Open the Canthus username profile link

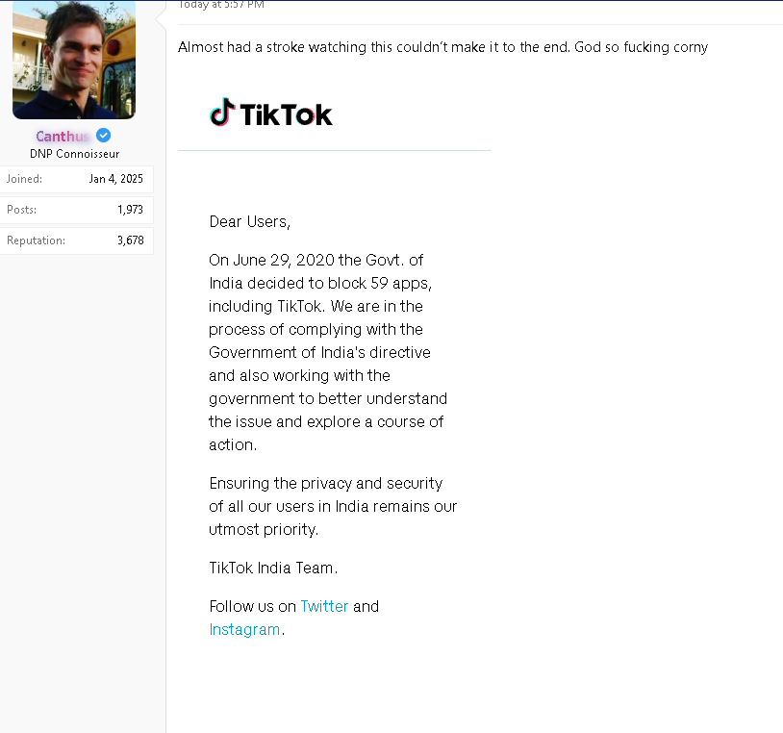click(x=63, y=137)
